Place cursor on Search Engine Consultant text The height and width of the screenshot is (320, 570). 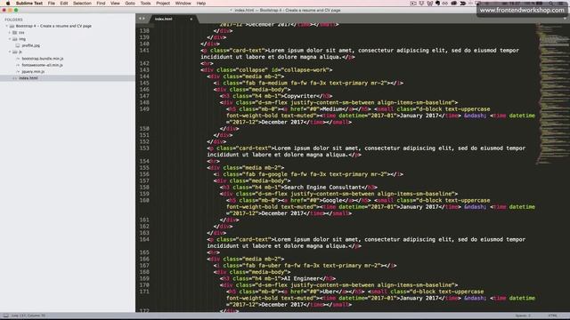[322, 188]
